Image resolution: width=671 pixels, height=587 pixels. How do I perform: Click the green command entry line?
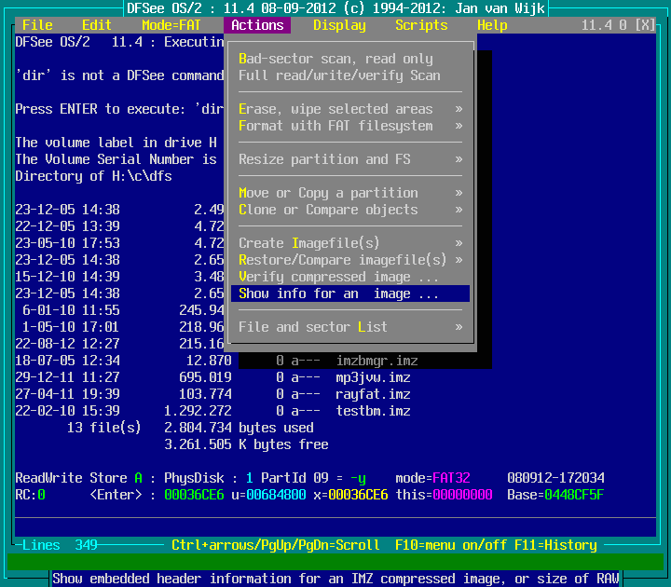[x=335, y=562]
